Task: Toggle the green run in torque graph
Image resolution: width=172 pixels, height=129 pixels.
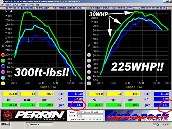Action: (3, 61)
